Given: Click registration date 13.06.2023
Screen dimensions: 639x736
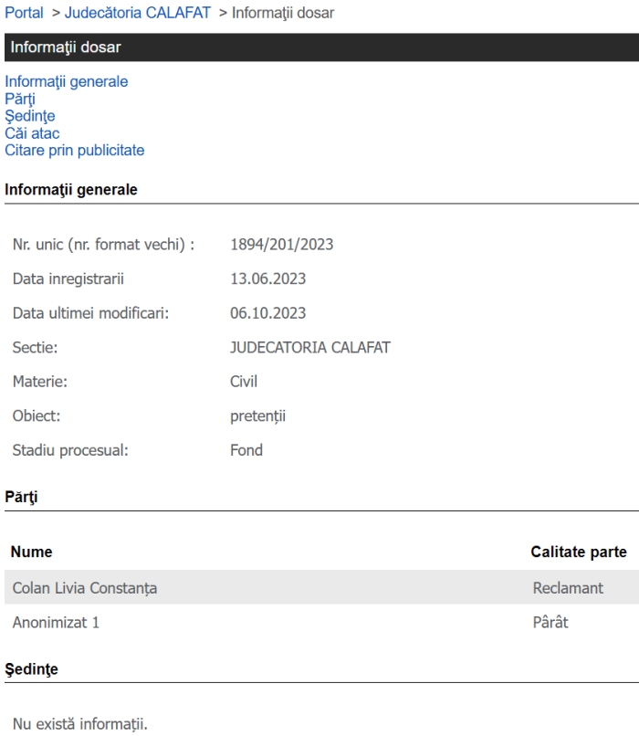Looking at the screenshot, I should click(x=267, y=279).
